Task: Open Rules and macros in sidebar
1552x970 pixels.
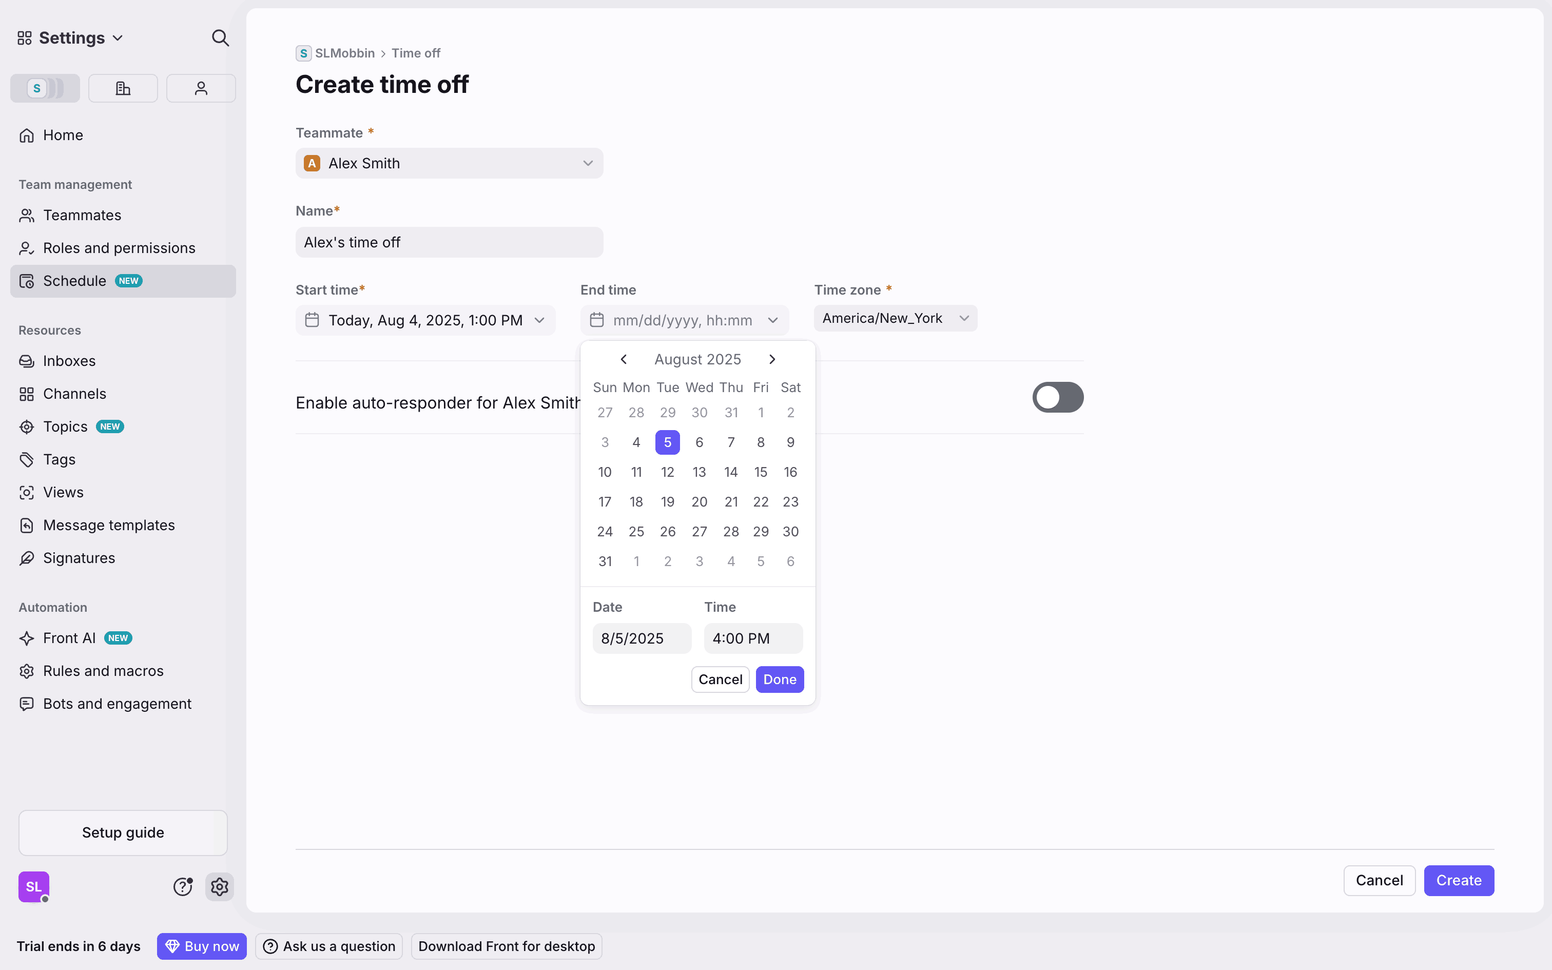Action: coord(103,670)
